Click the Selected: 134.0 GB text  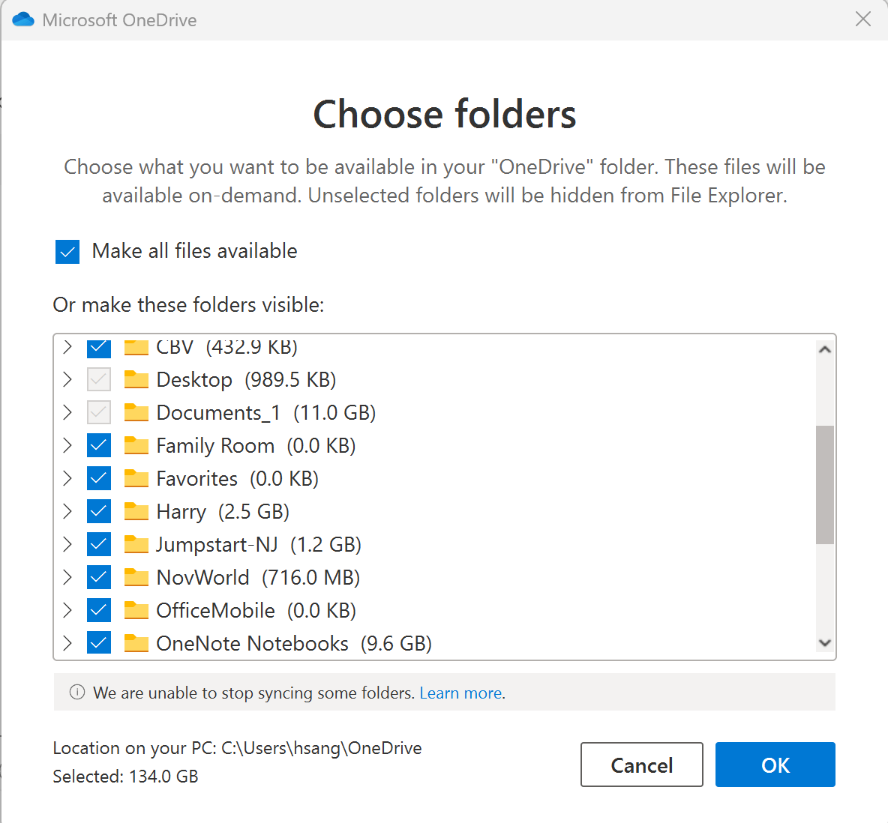coord(126,776)
